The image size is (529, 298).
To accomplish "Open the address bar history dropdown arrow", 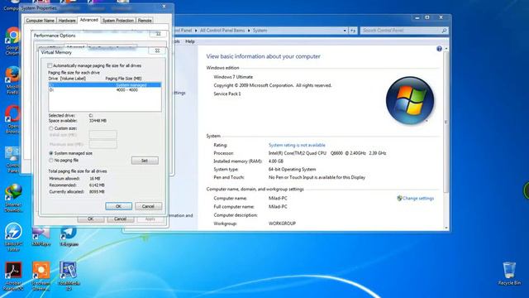I will 345,31.
